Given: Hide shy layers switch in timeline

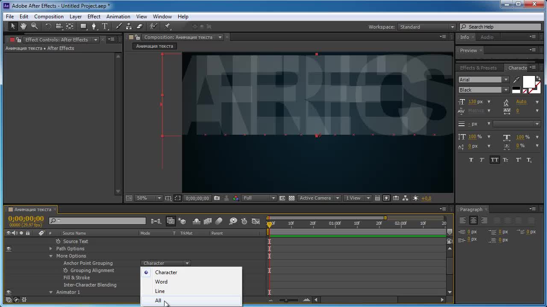Looking at the screenshot, I should pos(197,221).
